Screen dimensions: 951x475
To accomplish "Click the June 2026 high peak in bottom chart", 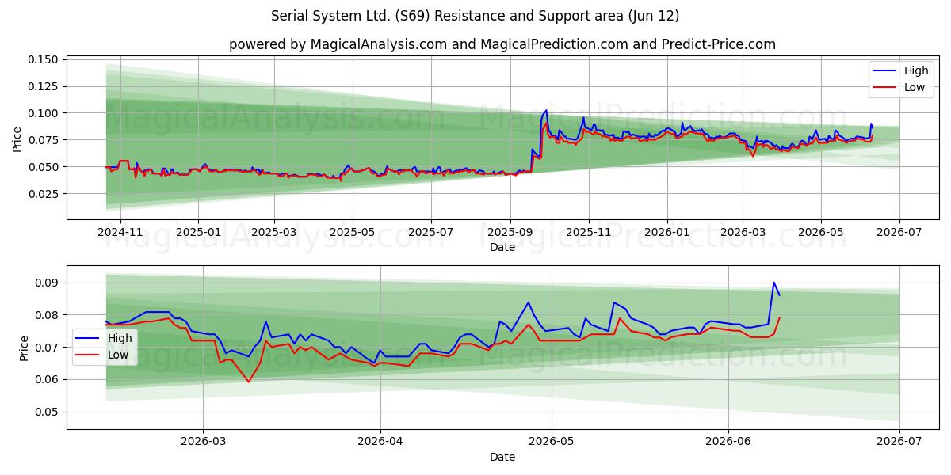I will click(x=773, y=283).
